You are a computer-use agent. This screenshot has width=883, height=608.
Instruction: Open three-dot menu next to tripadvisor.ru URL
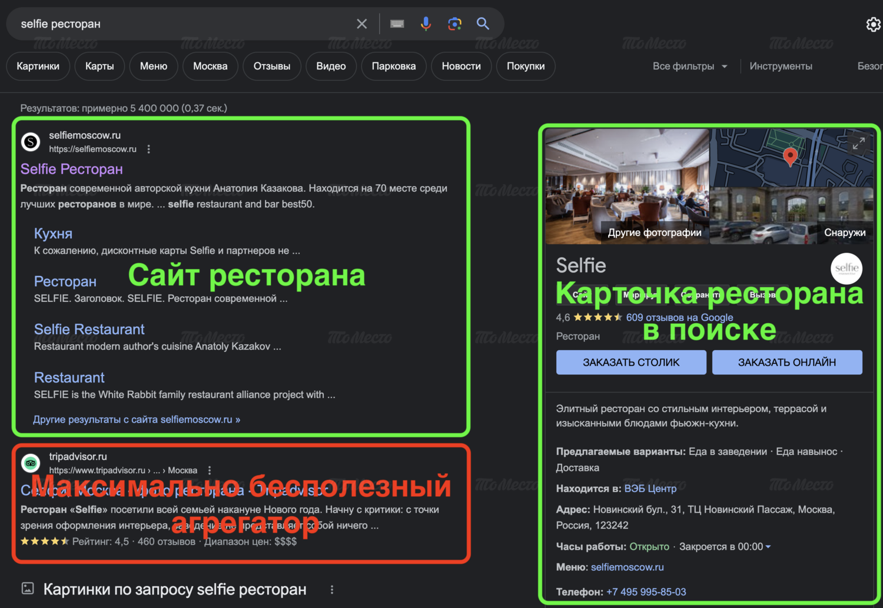click(x=209, y=470)
